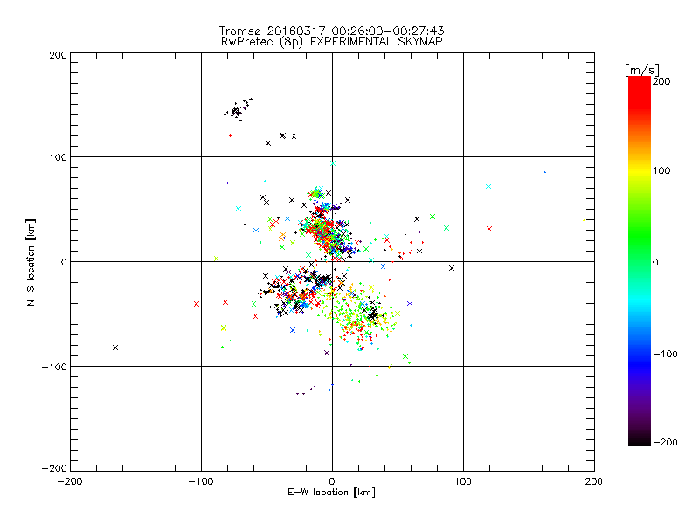
Task: Click the 100 tick label on the E-W axis
Action: pos(463,481)
